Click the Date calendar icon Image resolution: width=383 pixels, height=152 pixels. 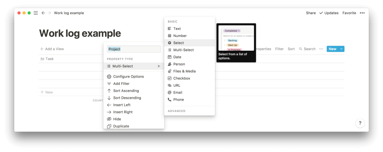[170, 57]
